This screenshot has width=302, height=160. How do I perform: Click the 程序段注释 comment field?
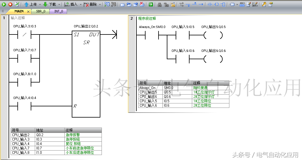pyautogui.click(x=147, y=19)
